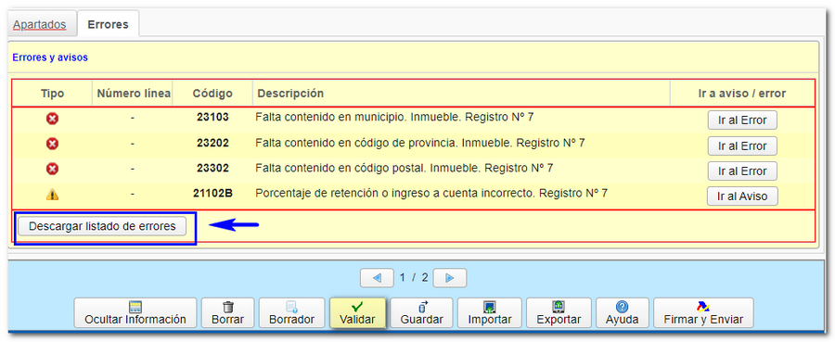Go to error 23103 via Ir al Error
Image resolution: width=835 pixels, height=342 pixels.
click(x=742, y=120)
